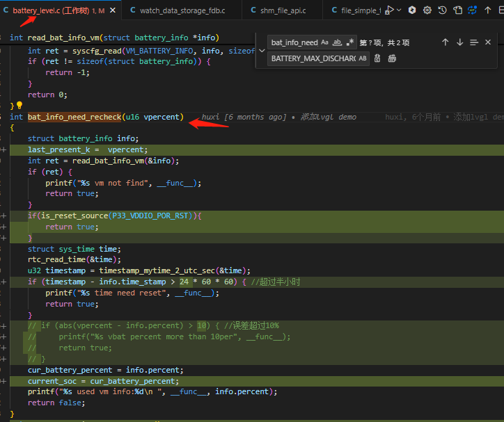Close the battery_level.c tab

(x=113, y=10)
